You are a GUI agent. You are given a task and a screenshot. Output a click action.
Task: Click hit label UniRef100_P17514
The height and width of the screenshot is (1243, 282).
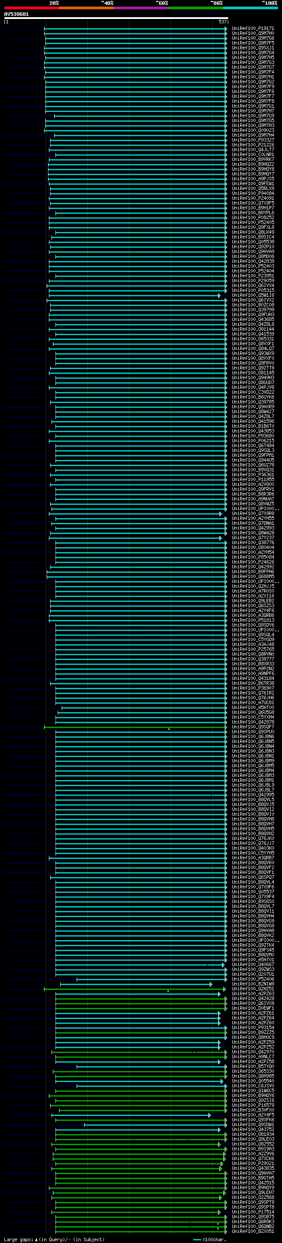pos(253,1212)
